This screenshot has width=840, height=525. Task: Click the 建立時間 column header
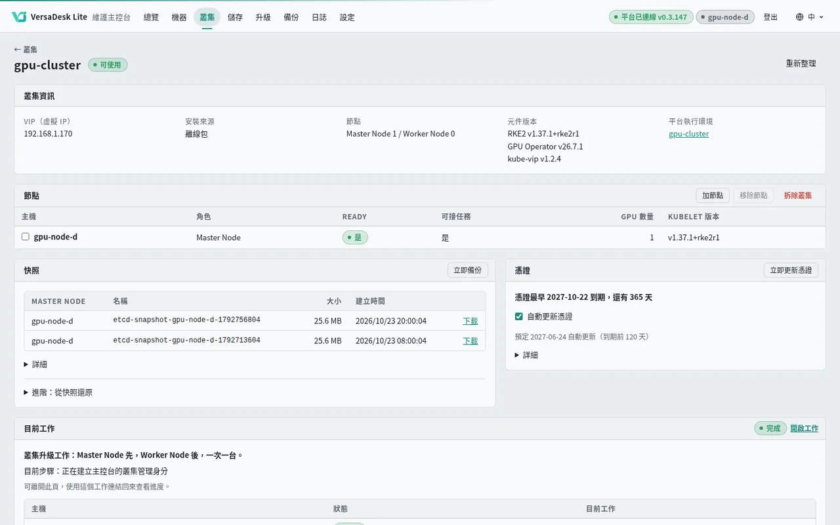coord(370,301)
